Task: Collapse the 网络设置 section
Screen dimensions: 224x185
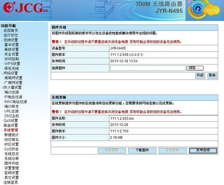Action: (x=11, y=73)
